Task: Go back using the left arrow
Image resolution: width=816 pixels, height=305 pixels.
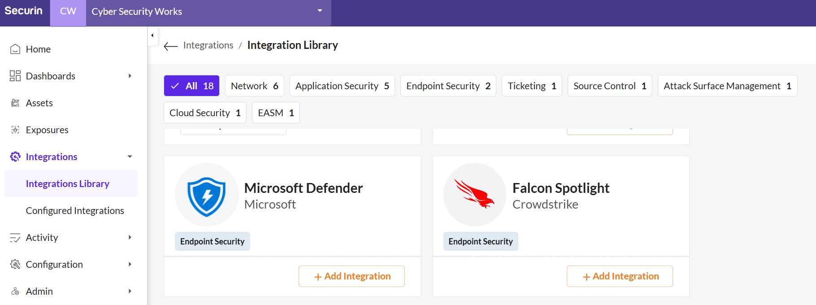Action: (171, 46)
